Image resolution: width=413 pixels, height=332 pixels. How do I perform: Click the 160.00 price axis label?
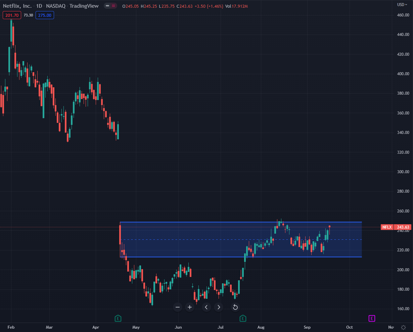coord(403,309)
